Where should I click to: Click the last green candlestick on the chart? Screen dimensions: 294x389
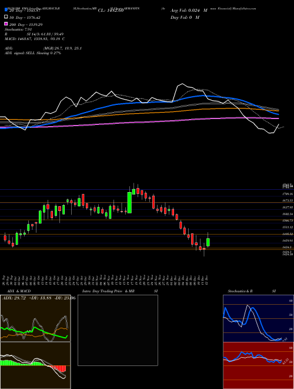[x=208, y=242]
